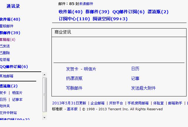
Task: Open the 垃圾箱 spam folder
Action: pos(5,60)
